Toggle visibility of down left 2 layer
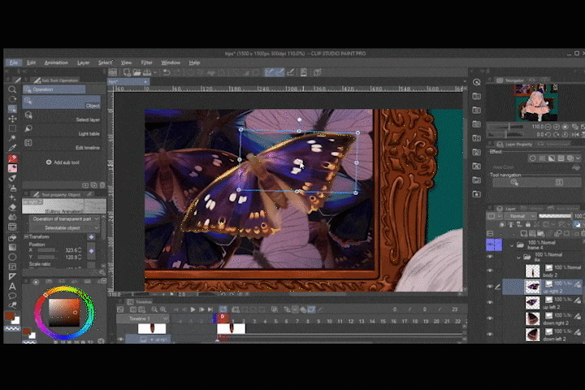Viewport: 585px width, 390px height. pos(490,335)
